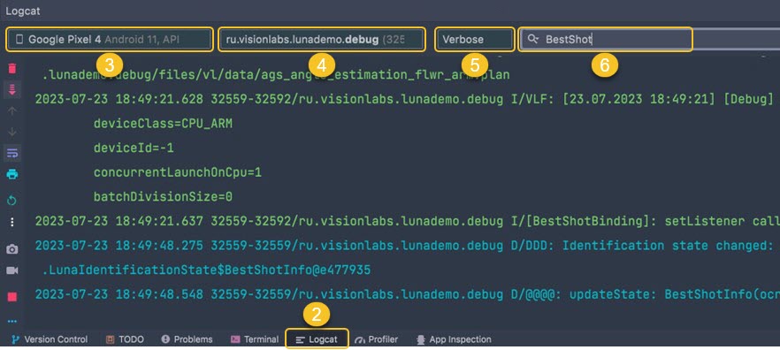Jump up the stack trace with up arrow
Image resolution: width=780 pixels, height=350 pixels.
[x=12, y=110]
